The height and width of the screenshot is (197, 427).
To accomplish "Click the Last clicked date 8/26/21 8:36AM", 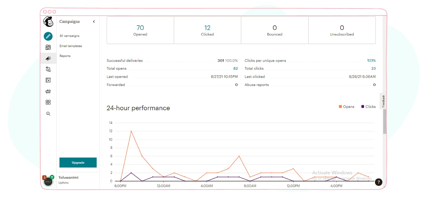I will [362, 77].
